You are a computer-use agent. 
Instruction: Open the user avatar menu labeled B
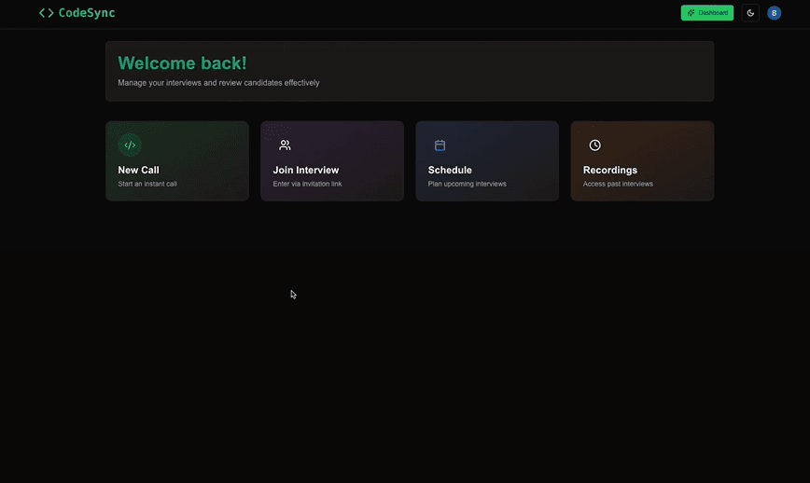774,13
